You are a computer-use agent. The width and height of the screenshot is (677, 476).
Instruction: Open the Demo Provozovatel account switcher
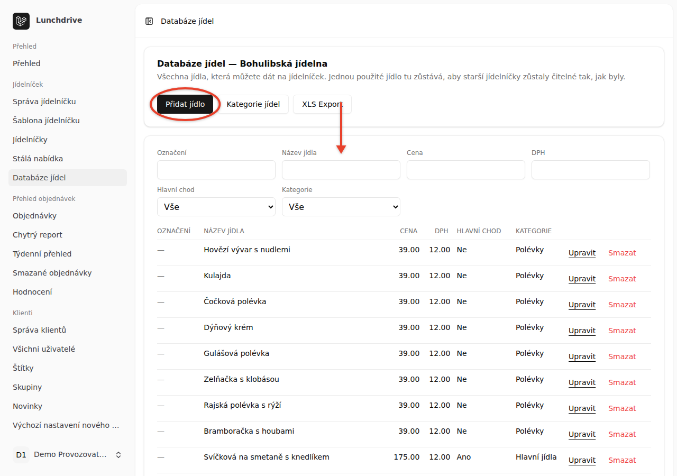point(68,455)
